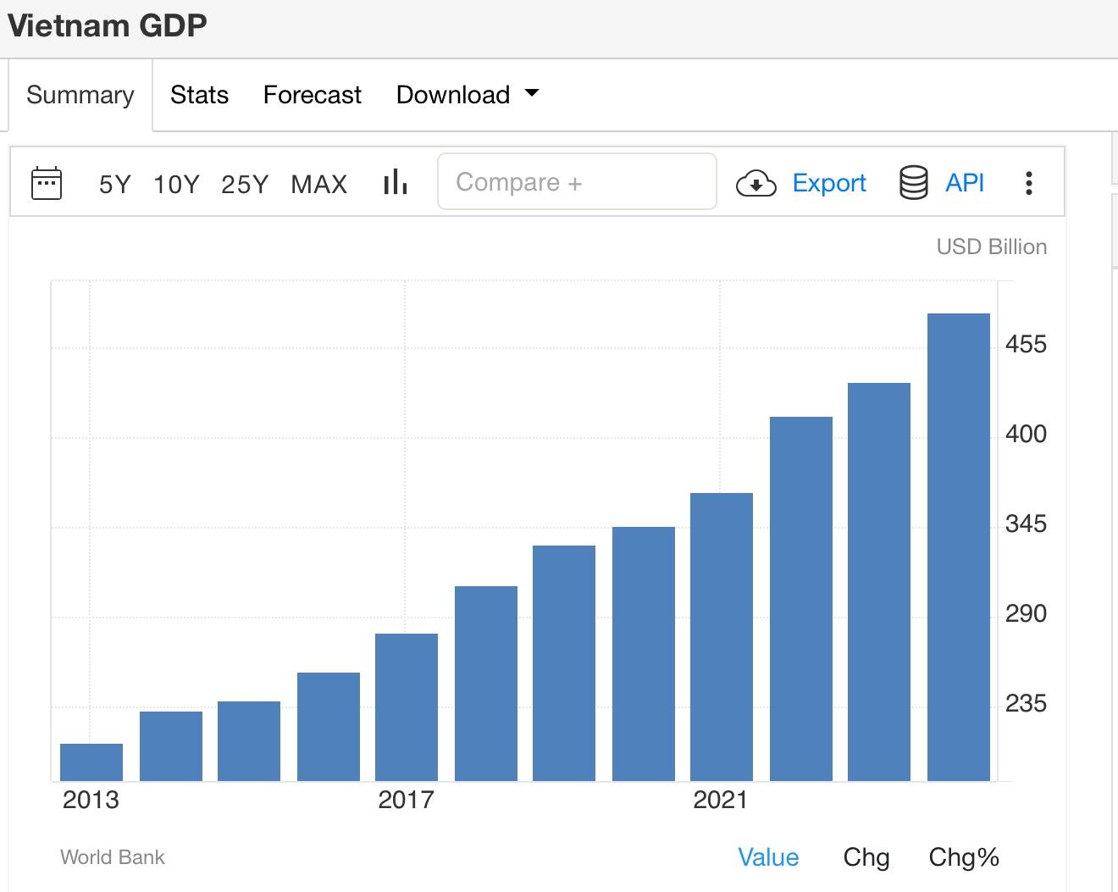Open the calendar date range picker

47,183
